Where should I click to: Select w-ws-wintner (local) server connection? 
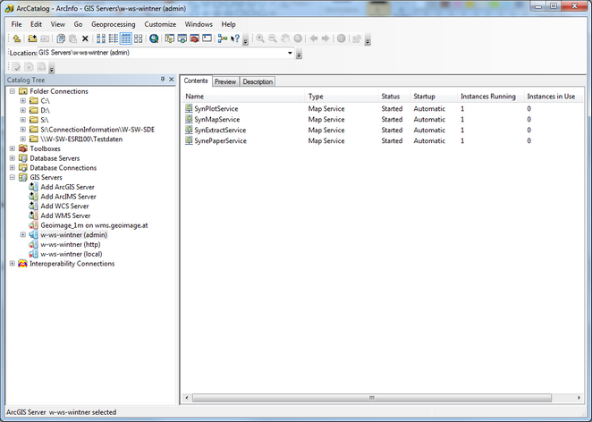click(72, 254)
